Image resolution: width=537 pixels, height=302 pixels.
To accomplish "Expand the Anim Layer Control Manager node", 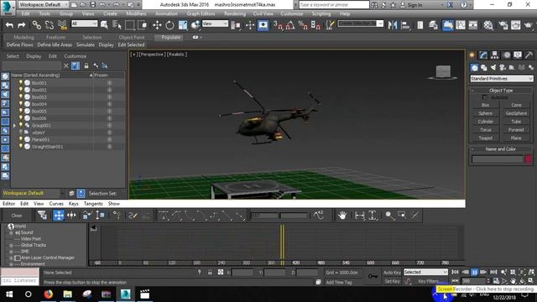I will [x=11, y=258].
